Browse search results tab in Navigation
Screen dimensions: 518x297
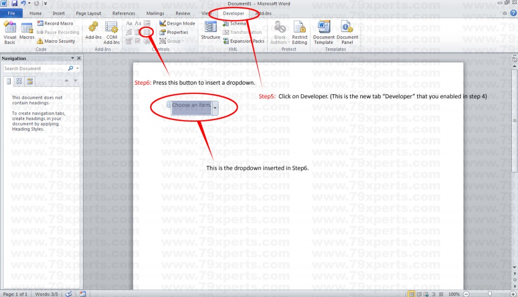coord(30,81)
